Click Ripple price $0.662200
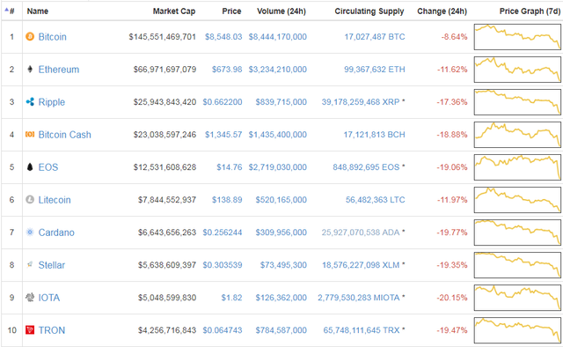Image resolution: width=563 pixels, height=347 pixels. (223, 102)
